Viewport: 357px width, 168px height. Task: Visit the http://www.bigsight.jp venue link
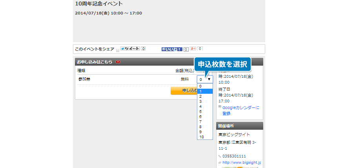click(x=242, y=163)
